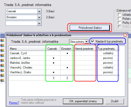Expand the Einstein teacher dropdown arrow
Image resolution: width=131 pixels, height=107 pixels.
click(x=39, y=17)
